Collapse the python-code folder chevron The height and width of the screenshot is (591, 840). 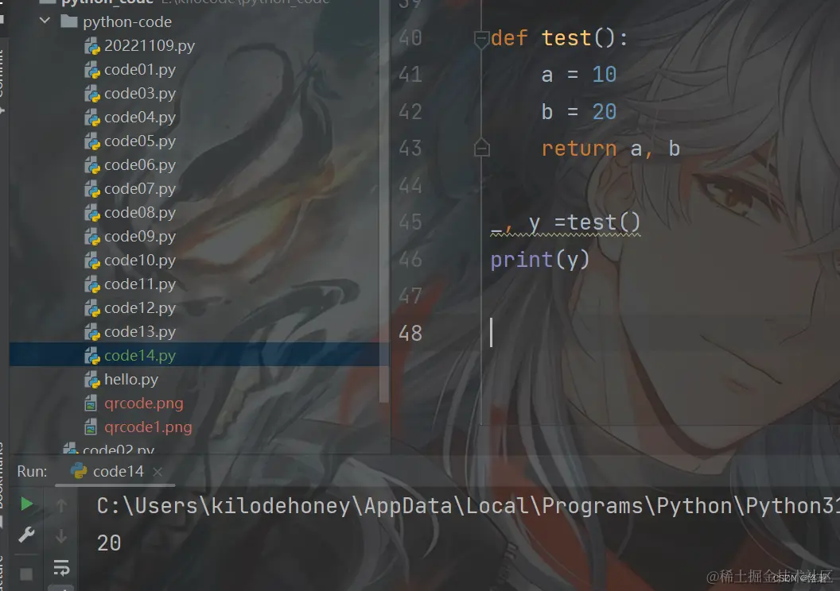45,21
